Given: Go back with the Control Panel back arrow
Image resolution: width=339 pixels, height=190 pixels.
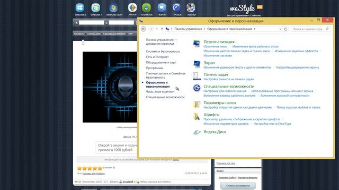Looking at the screenshot, I should (x=143, y=29).
